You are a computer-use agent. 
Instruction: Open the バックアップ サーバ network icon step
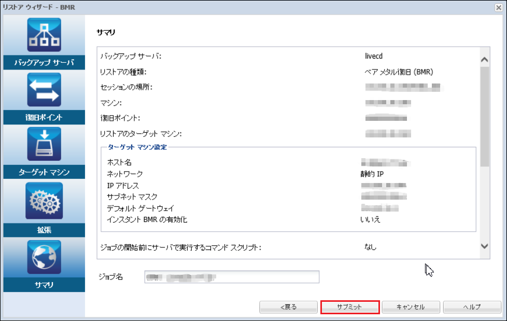[44, 35]
